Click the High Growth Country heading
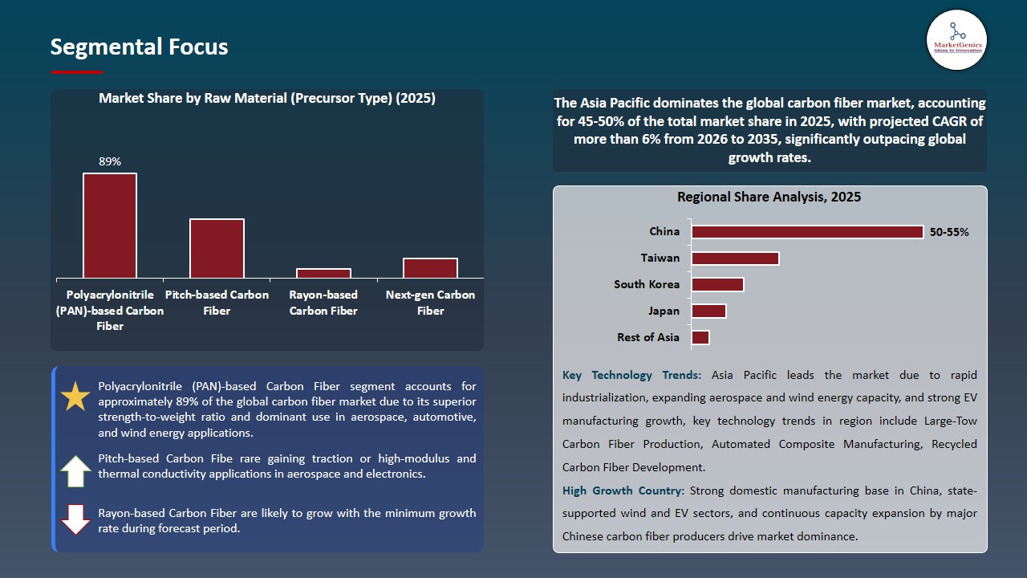The image size is (1027, 578). pyautogui.click(x=623, y=490)
